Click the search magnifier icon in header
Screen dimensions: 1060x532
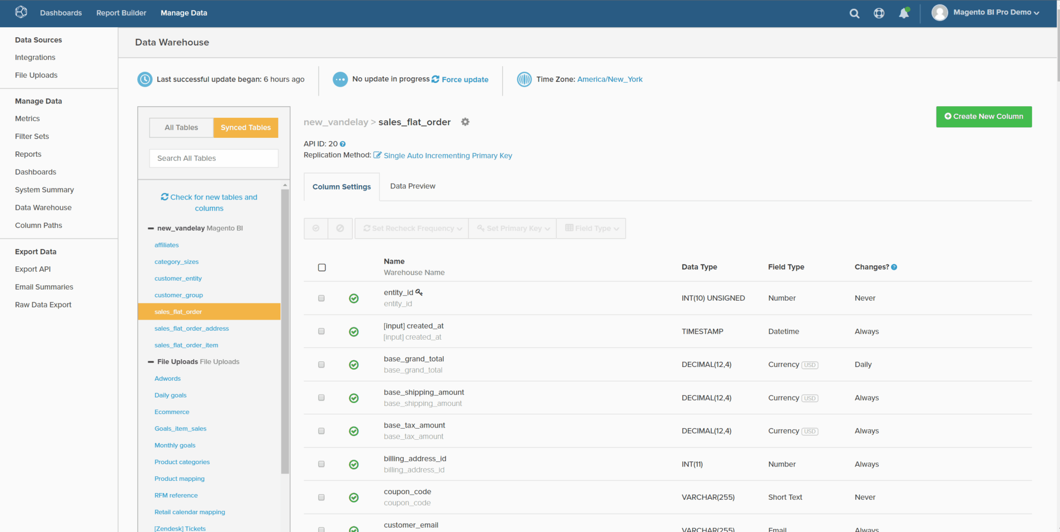(854, 13)
